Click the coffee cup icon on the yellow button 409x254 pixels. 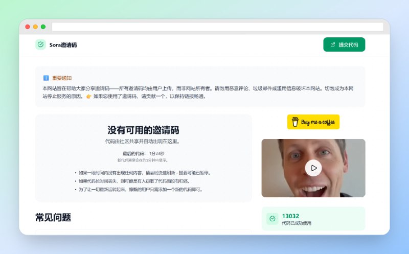(295, 122)
